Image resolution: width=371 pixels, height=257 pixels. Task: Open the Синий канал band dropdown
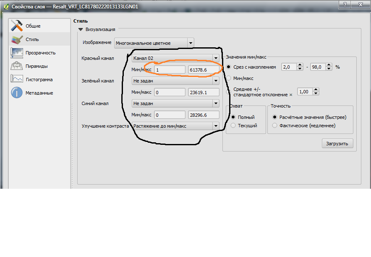pyautogui.click(x=175, y=103)
